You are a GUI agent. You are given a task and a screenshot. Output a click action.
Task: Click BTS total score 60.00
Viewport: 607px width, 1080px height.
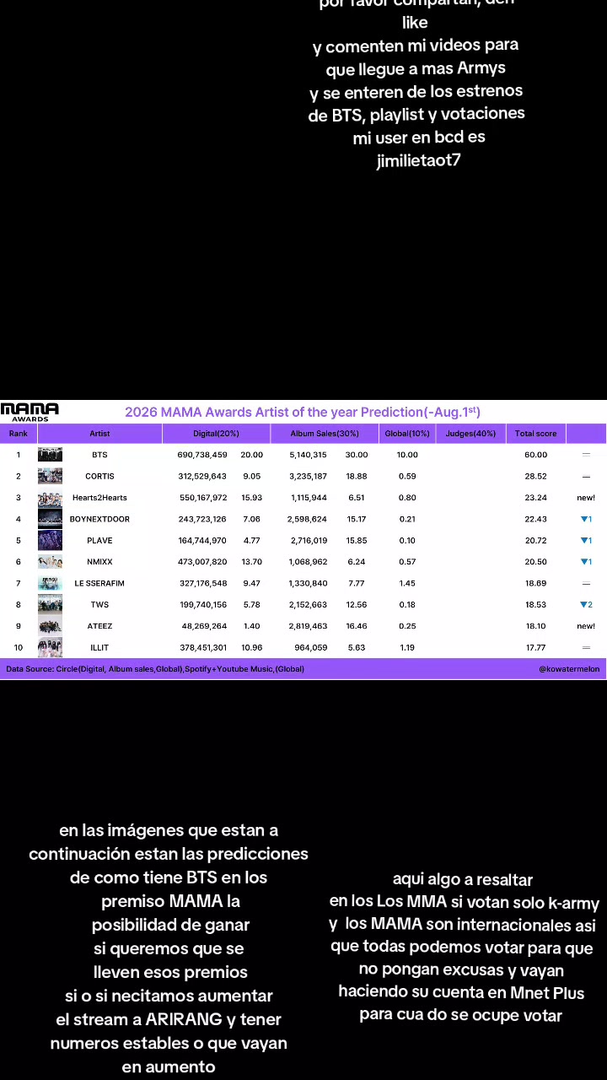pyautogui.click(x=536, y=455)
